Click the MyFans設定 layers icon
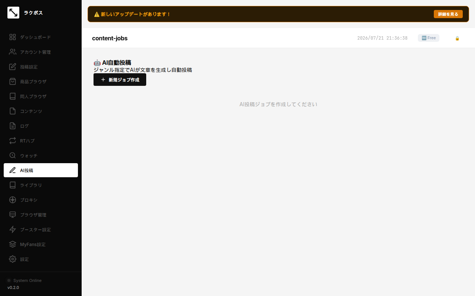Viewport: 475px width, 296px height. (13, 244)
